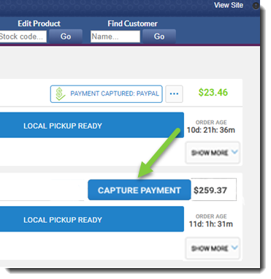Screen dimensions: 271x279
Task: Expand Show More for 10d order
Action: click(x=213, y=153)
